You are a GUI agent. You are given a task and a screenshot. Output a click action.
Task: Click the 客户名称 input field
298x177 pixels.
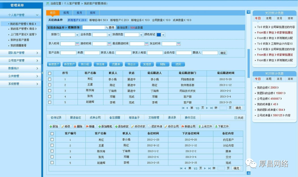click(68, 53)
